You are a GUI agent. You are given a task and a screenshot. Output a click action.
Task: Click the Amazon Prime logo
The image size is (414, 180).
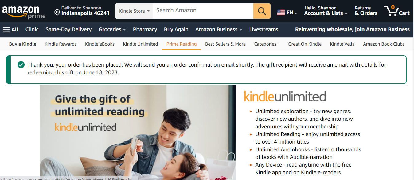pos(24,12)
